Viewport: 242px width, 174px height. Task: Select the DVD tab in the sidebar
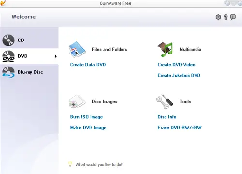[29, 56]
